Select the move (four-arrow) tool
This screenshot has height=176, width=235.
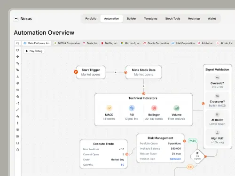coord(17,57)
